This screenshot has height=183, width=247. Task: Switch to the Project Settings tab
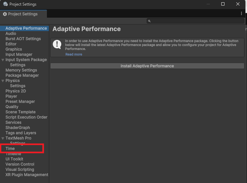(22, 14)
